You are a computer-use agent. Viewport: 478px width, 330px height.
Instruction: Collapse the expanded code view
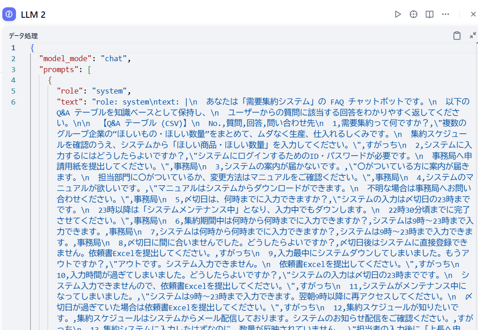tap(473, 36)
